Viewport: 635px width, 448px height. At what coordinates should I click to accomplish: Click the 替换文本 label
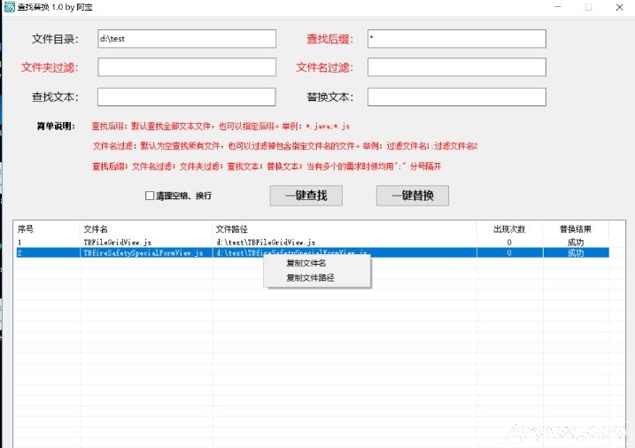pyautogui.click(x=329, y=97)
